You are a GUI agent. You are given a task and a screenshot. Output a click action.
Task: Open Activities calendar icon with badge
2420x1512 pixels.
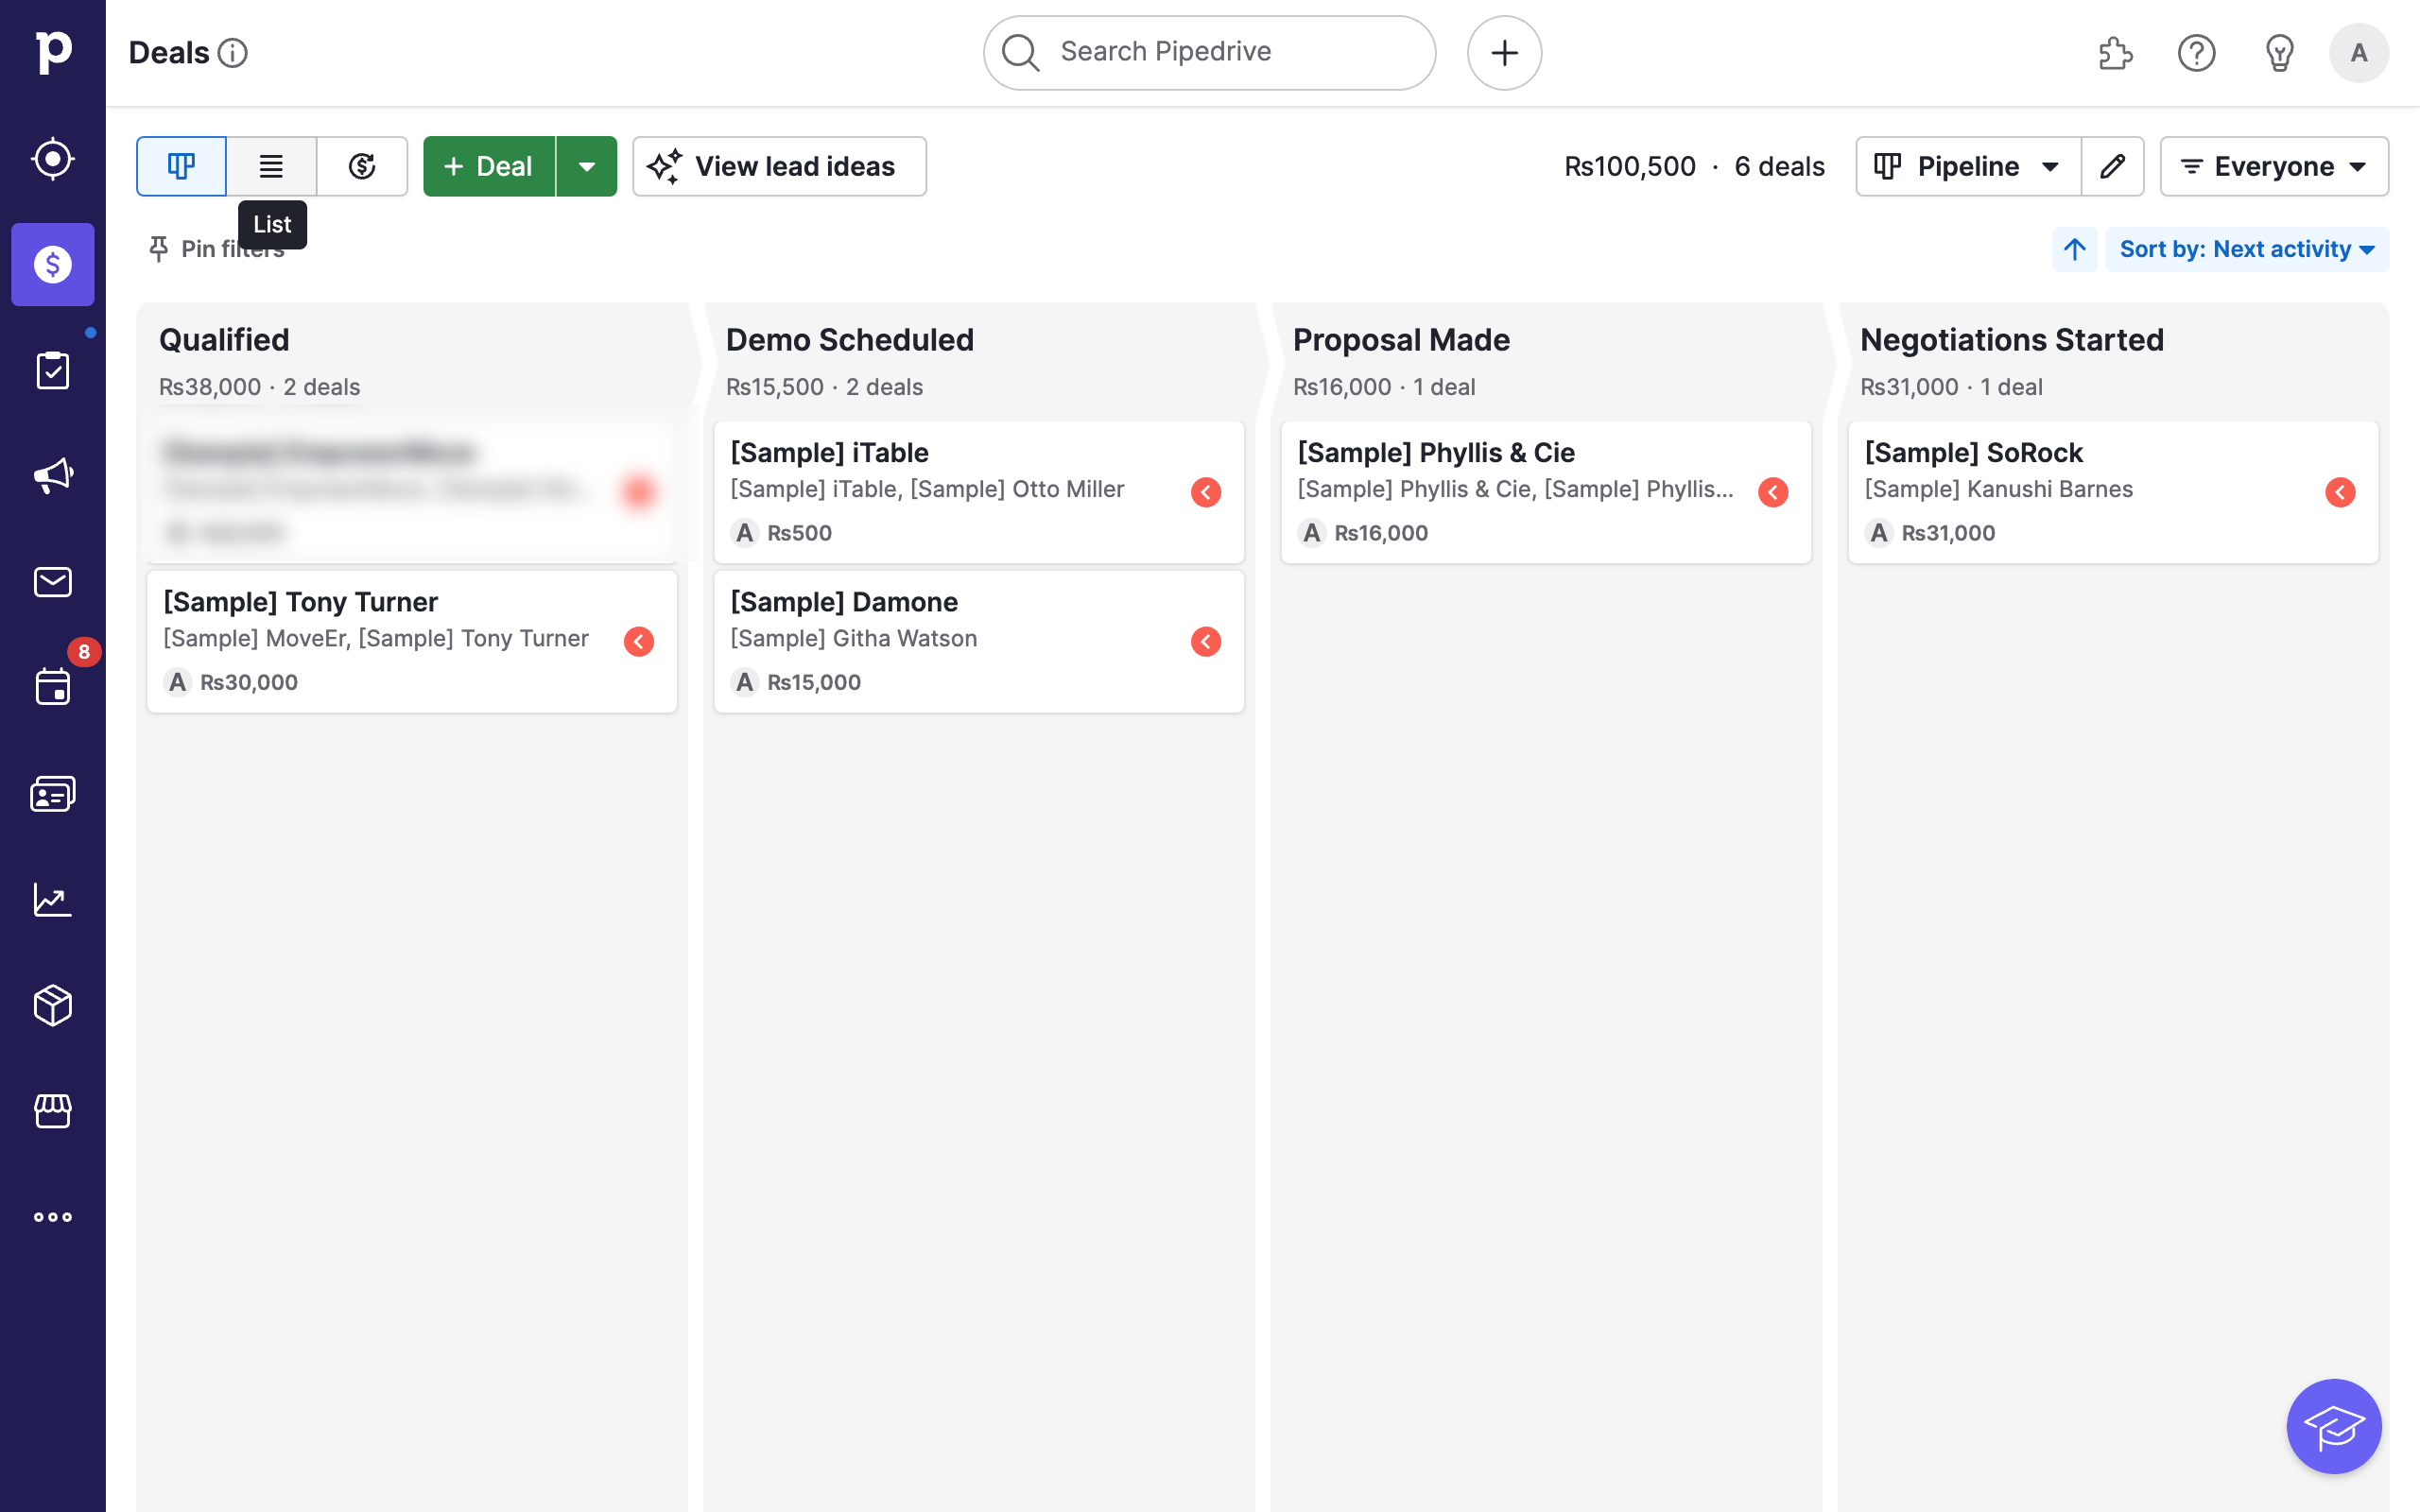tap(52, 688)
